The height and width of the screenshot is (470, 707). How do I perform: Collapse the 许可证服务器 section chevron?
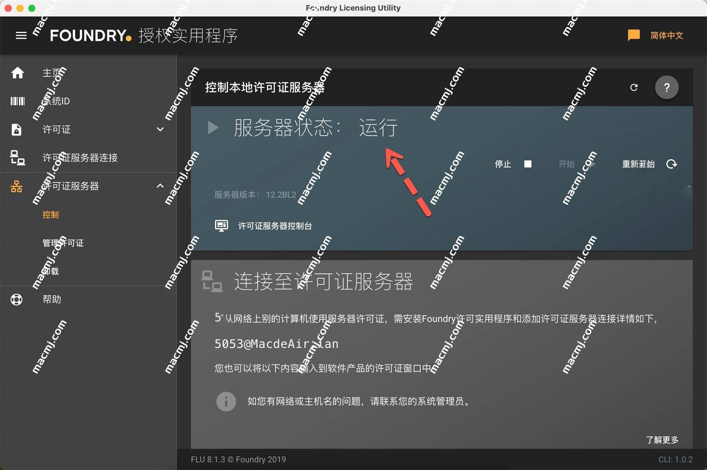point(160,186)
